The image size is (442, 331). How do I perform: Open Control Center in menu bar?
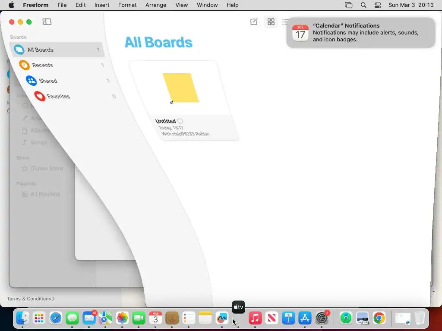point(377,5)
